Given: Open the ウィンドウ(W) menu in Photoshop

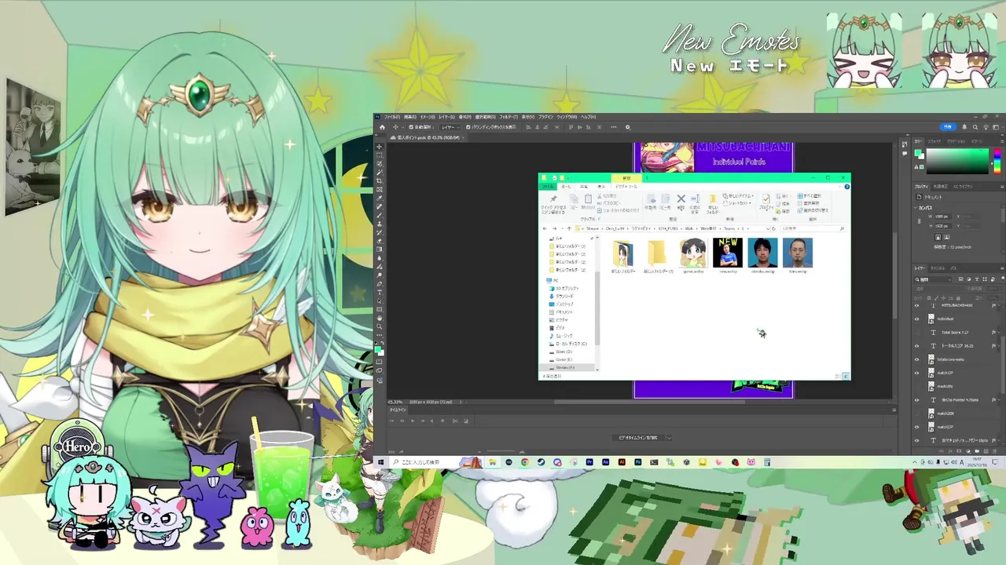Looking at the screenshot, I should (x=567, y=117).
